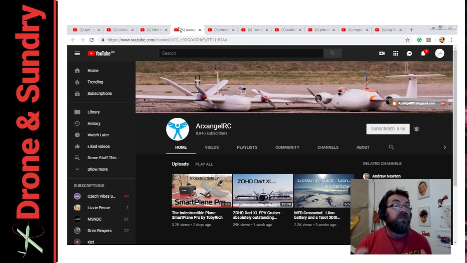Click the browser profile avatar icon
Image resolution: width=467 pixels, height=263 pixels.
[x=442, y=40]
